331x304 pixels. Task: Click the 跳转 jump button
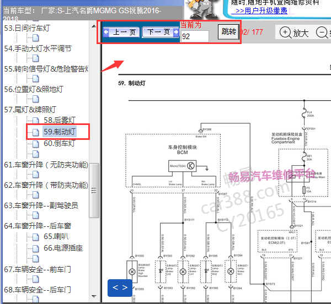[228, 32]
